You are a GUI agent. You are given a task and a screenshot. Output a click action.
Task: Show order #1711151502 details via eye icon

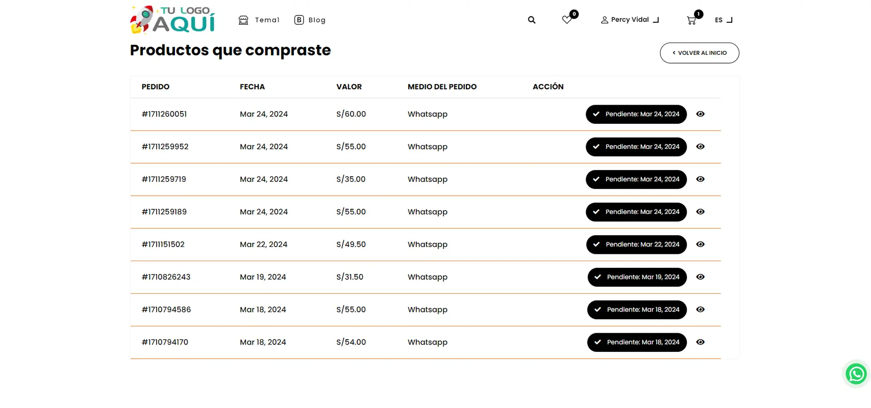[700, 245]
